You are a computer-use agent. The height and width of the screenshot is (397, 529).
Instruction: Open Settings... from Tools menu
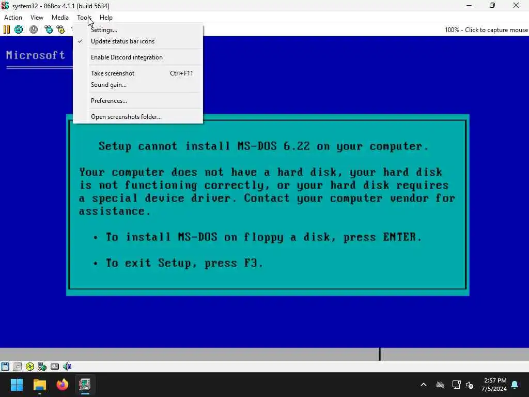138,29
